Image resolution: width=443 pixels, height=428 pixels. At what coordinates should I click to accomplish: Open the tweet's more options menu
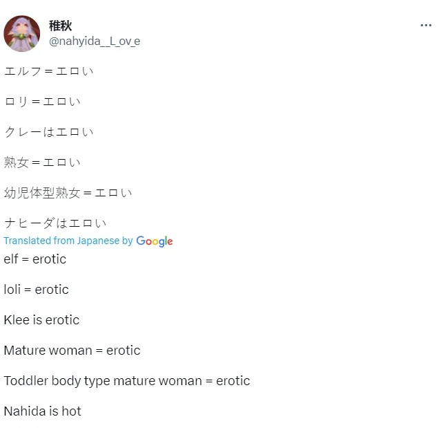pyautogui.click(x=426, y=26)
